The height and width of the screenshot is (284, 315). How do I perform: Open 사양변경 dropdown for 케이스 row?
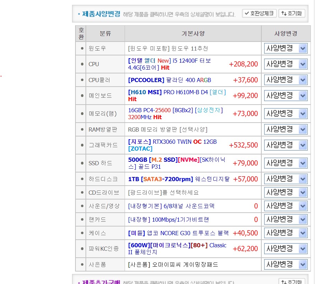(286, 233)
